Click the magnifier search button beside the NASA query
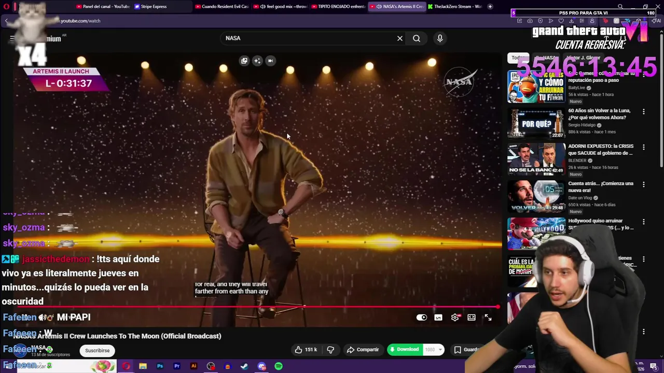This screenshot has height=373, width=664. [x=417, y=38]
